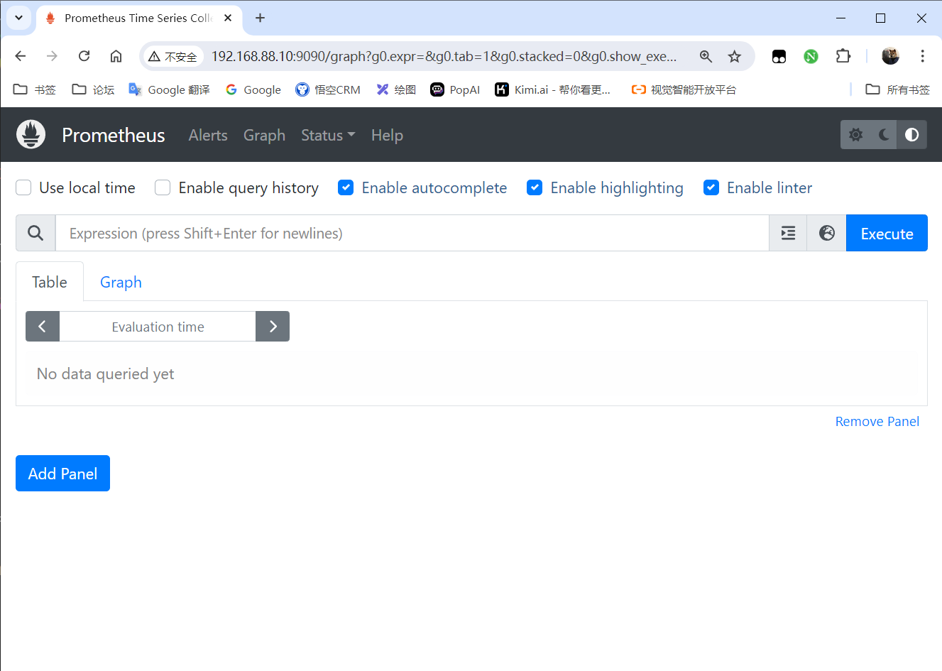Open the browser home page
The width and height of the screenshot is (942, 671).
[116, 56]
